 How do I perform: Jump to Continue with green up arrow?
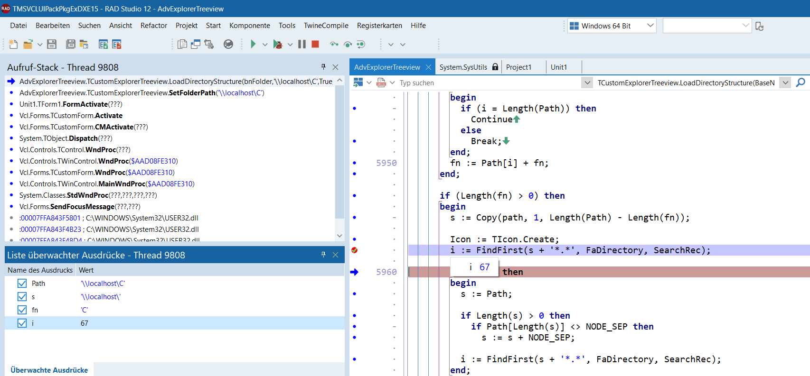[517, 119]
